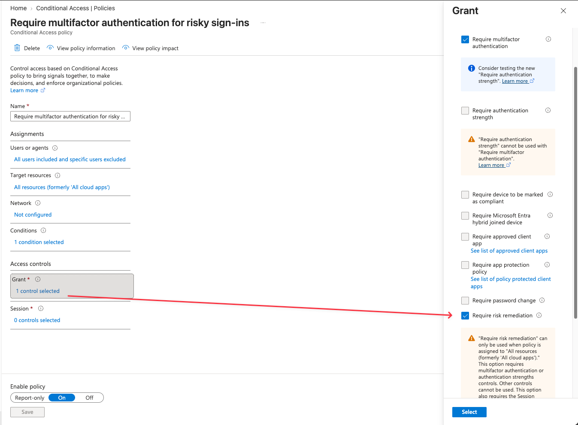Check Require app protection policy
The height and width of the screenshot is (425, 578).
coord(465,265)
